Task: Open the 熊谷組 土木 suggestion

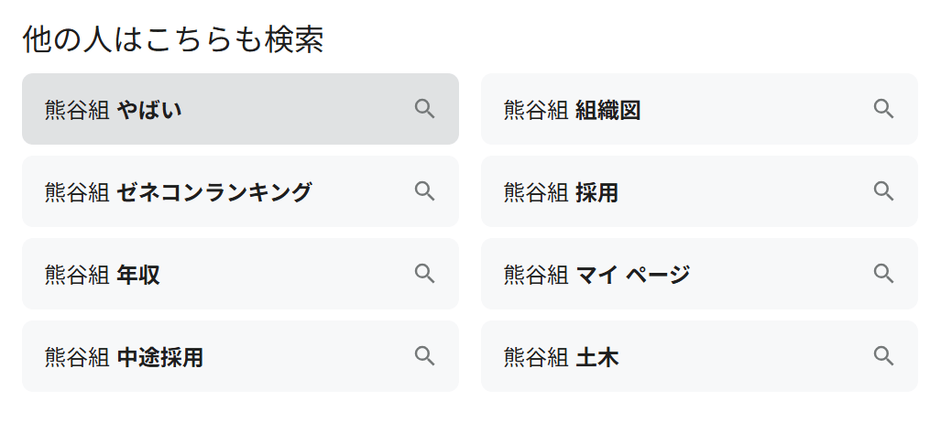Action: 561,357
